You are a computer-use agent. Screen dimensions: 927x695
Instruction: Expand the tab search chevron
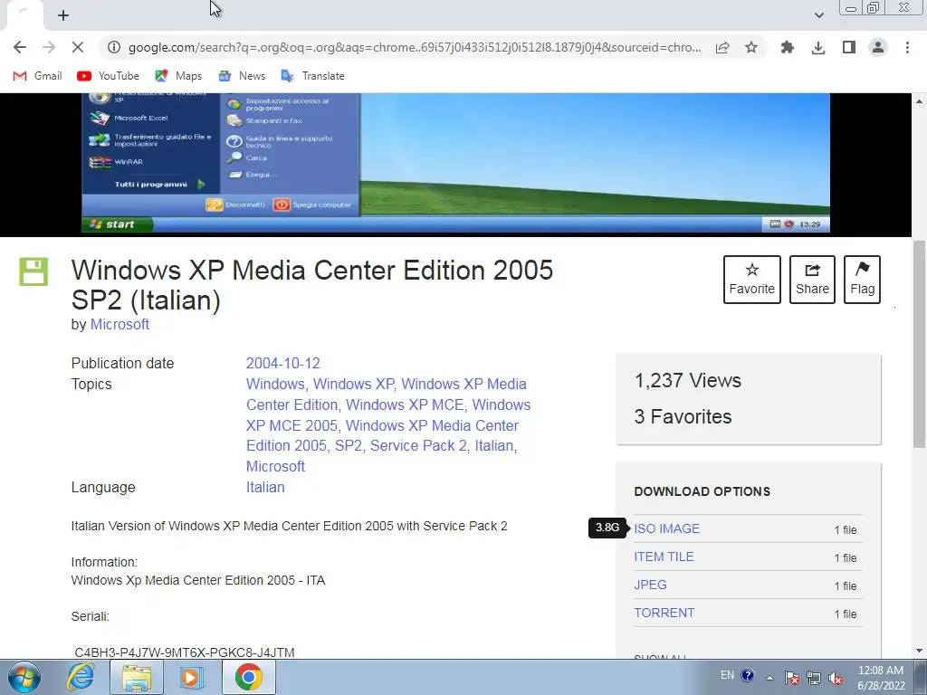[x=818, y=15]
